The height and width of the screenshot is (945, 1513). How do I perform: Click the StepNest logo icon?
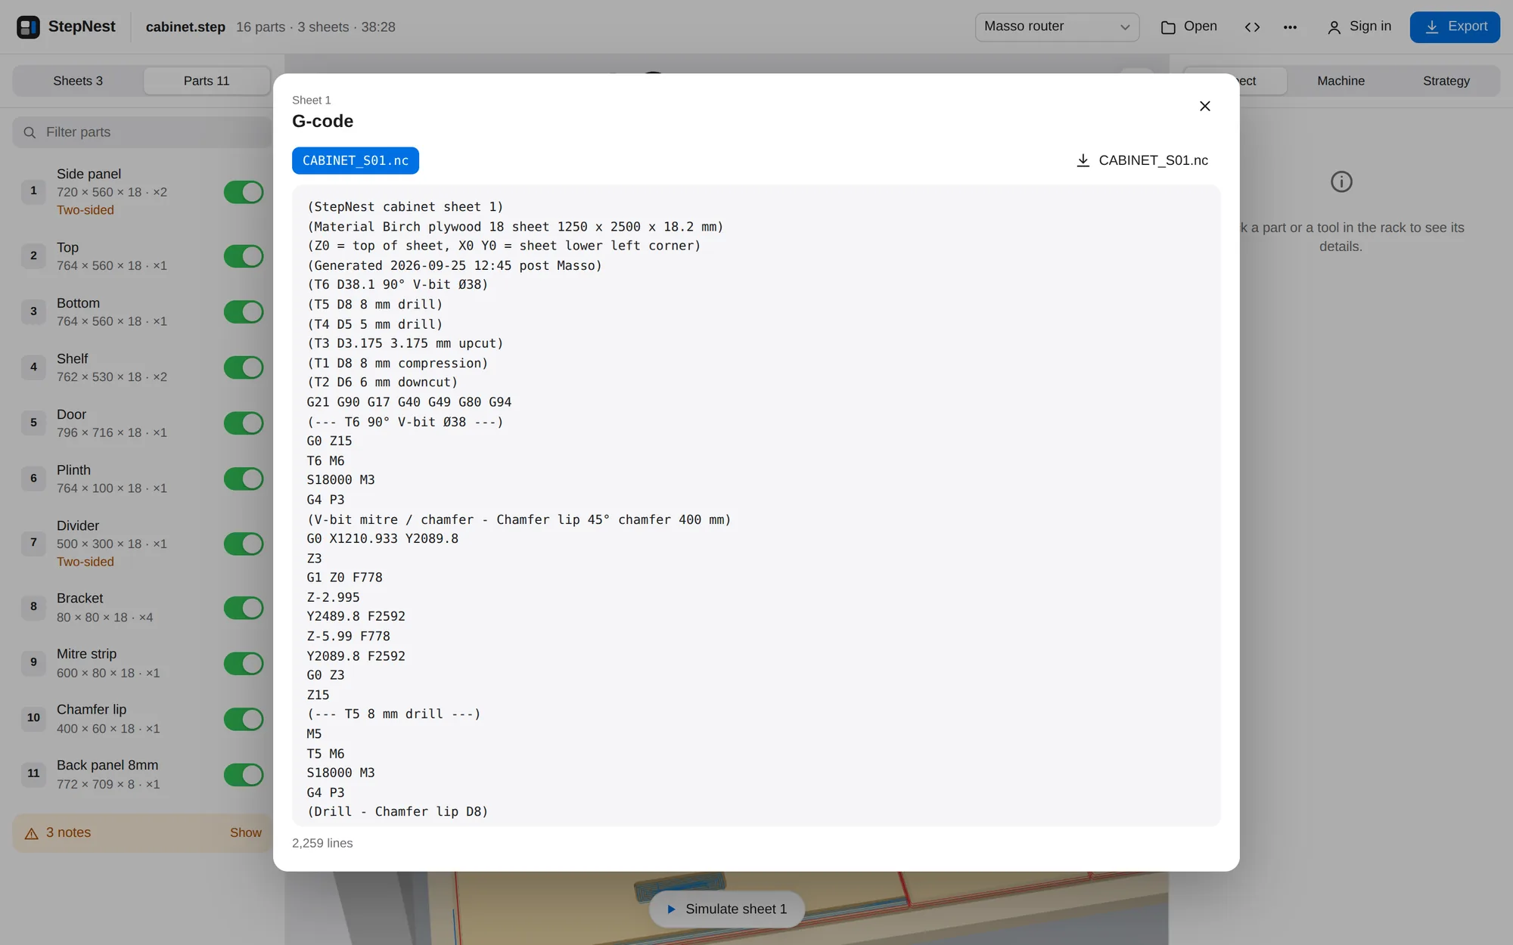[x=28, y=26]
